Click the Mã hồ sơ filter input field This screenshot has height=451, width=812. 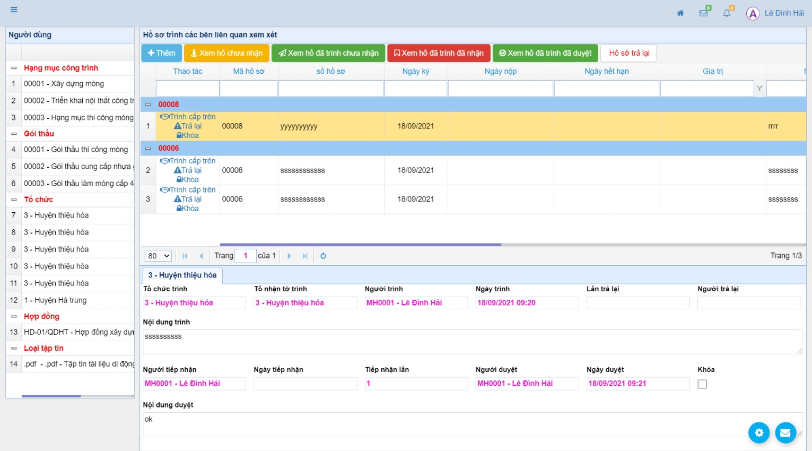pyautogui.click(x=248, y=89)
